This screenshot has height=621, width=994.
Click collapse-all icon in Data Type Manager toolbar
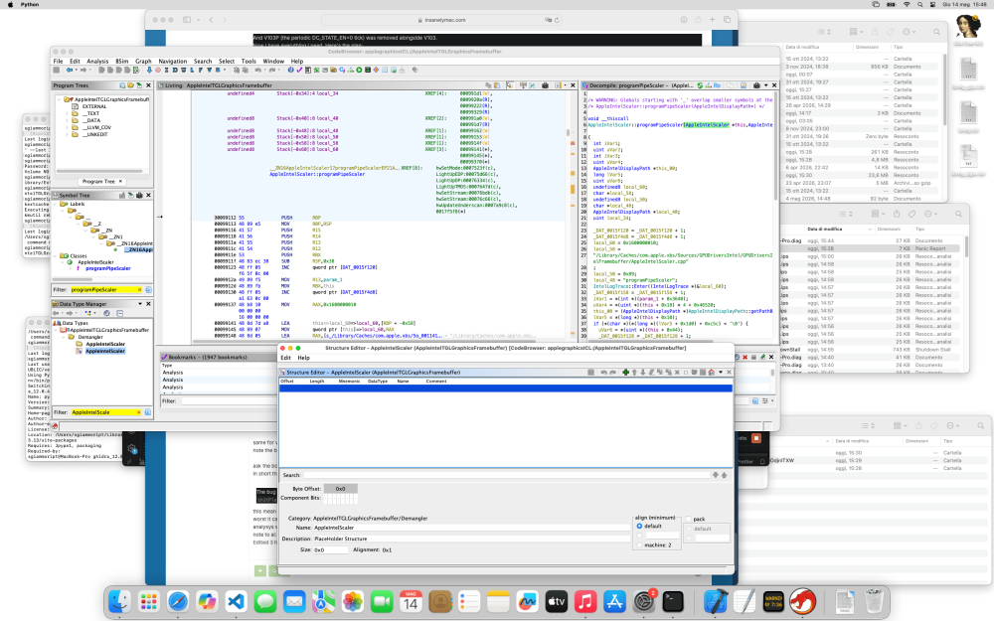click(x=120, y=313)
